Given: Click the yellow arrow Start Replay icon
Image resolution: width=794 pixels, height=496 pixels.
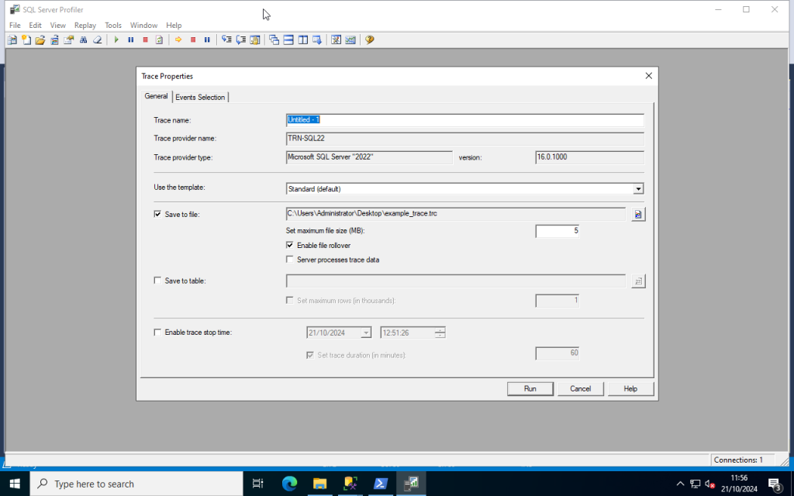Looking at the screenshot, I should tap(178, 40).
